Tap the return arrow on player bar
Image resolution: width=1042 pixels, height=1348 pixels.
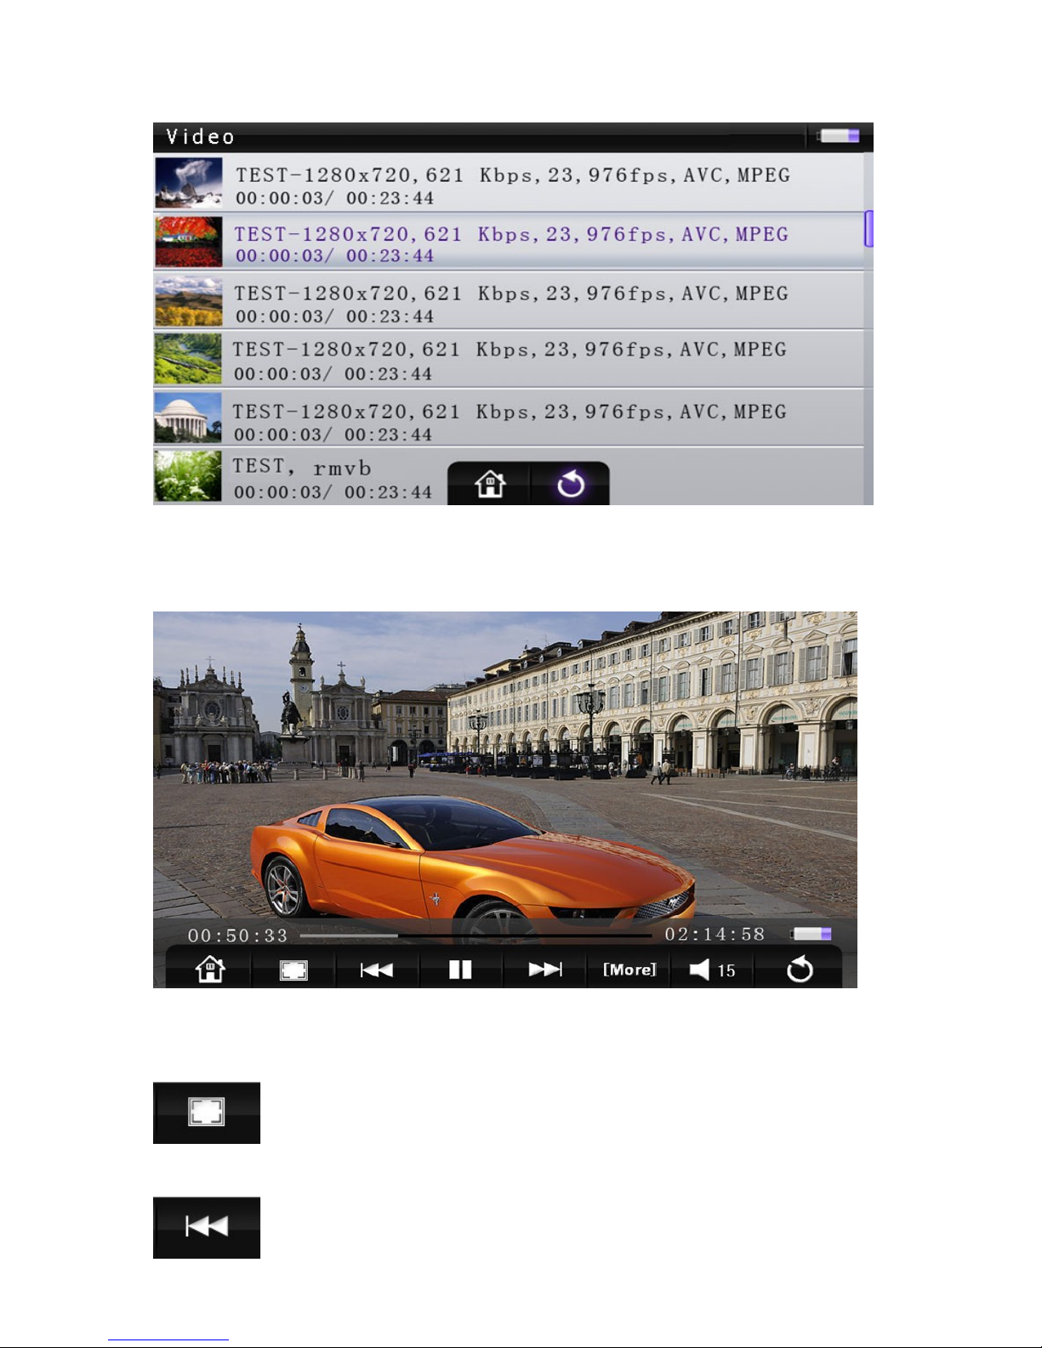[x=800, y=970]
